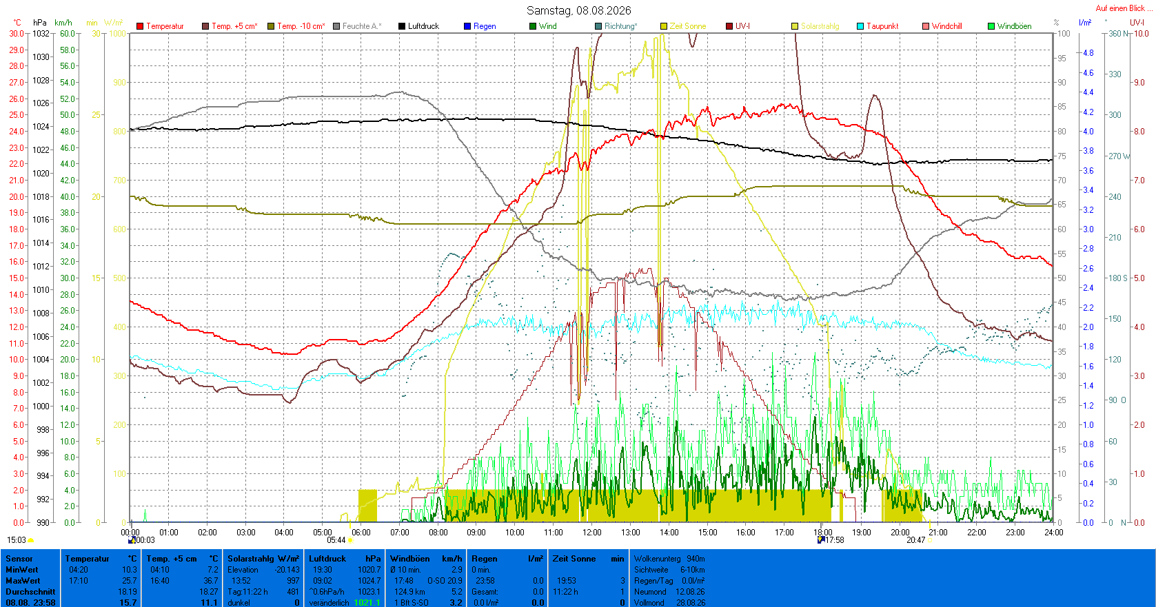This screenshot has width=1156, height=607.
Task: Click the 'Regen/Tag 0.0l/m²' entry
Action: pyautogui.click(x=669, y=581)
